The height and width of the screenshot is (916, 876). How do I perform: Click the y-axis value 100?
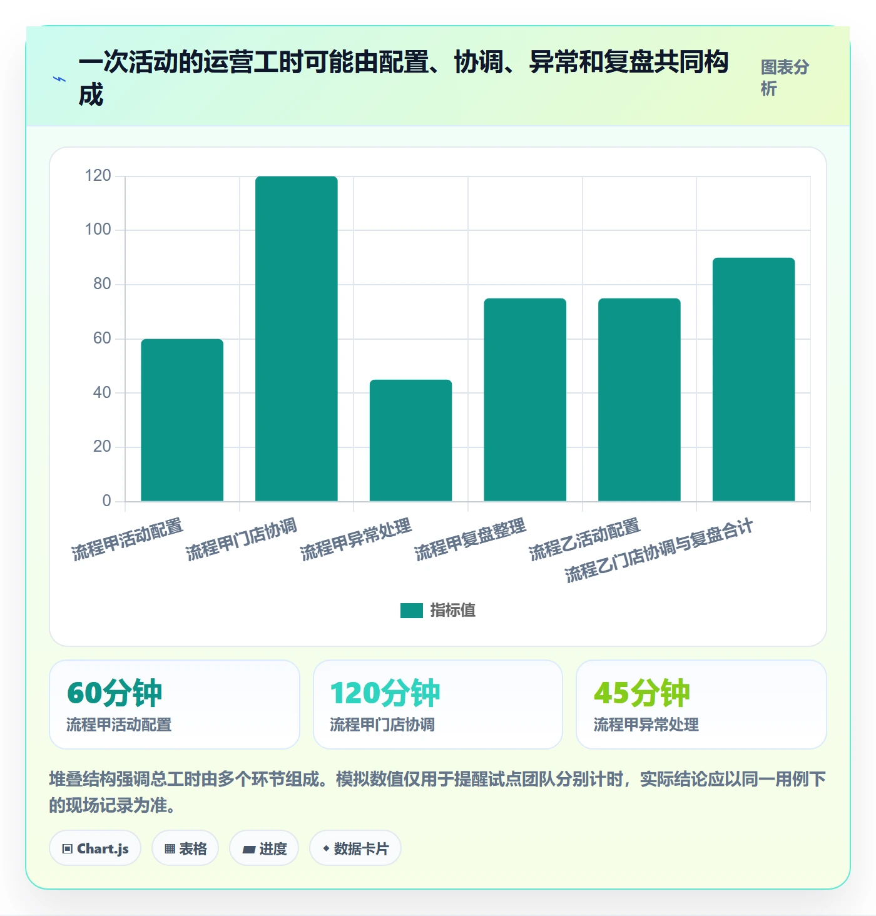pos(98,230)
